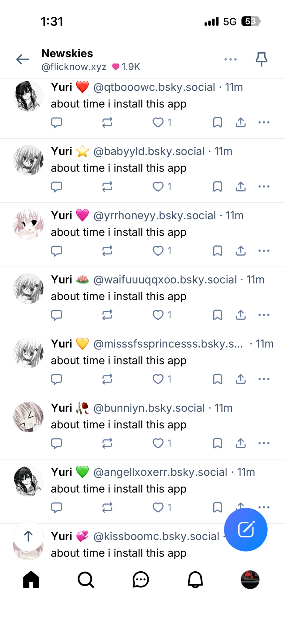Open the Search tab

pyautogui.click(x=86, y=579)
